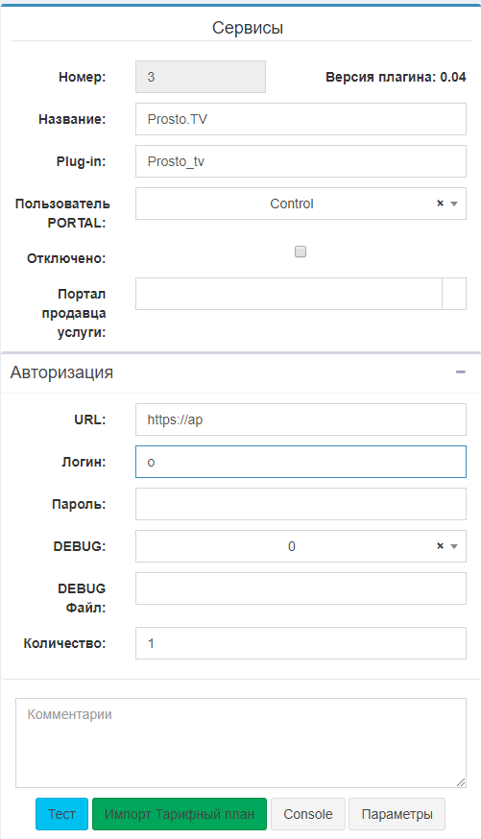Viewport: 481px width, 839px height.
Task: Clear the DEBUG value with the x icon
Action: (x=440, y=546)
